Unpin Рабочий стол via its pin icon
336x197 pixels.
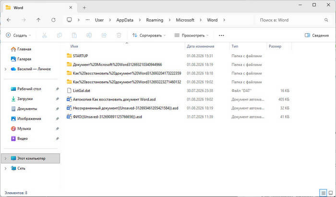coord(57,89)
